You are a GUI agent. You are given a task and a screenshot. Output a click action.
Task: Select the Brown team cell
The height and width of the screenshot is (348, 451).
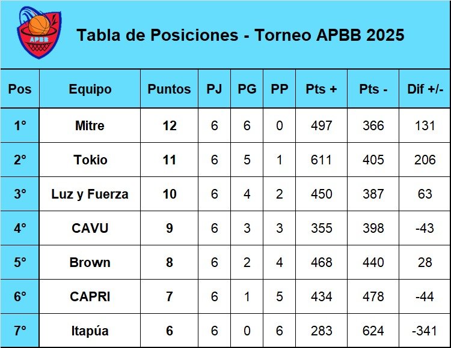[x=90, y=263]
